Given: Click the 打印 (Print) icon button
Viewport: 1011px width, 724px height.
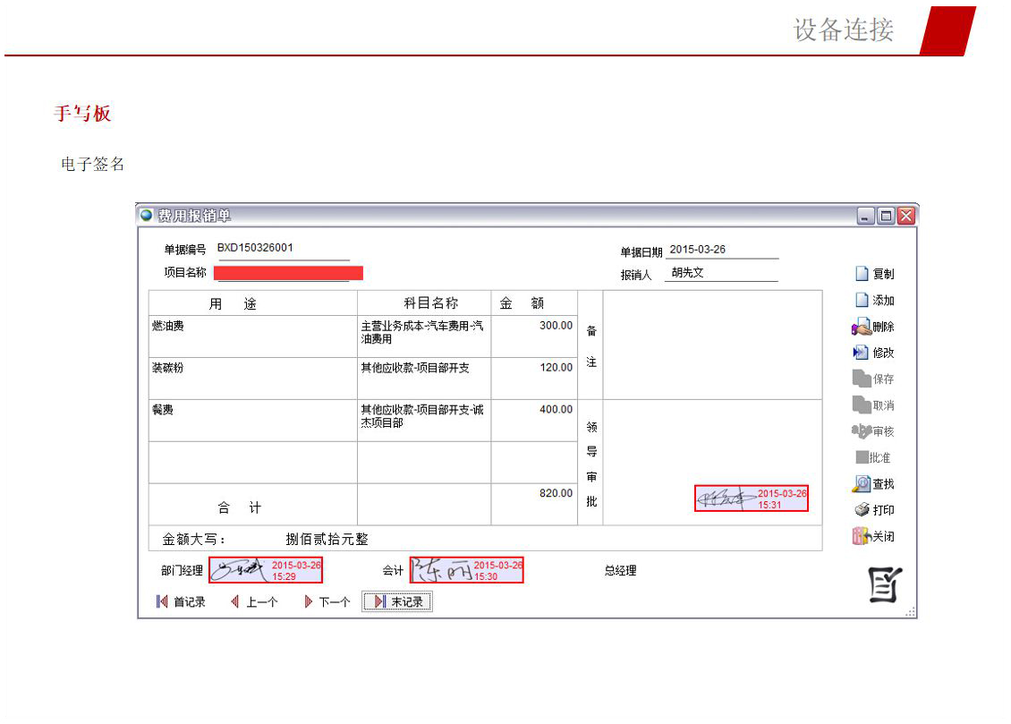Looking at the screenshot, I should 873,510.
